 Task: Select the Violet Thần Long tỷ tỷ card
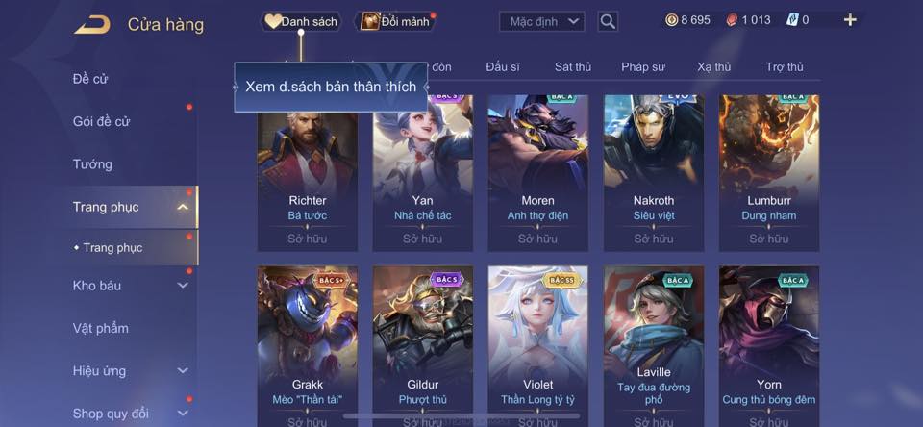(x=538, y=346)
